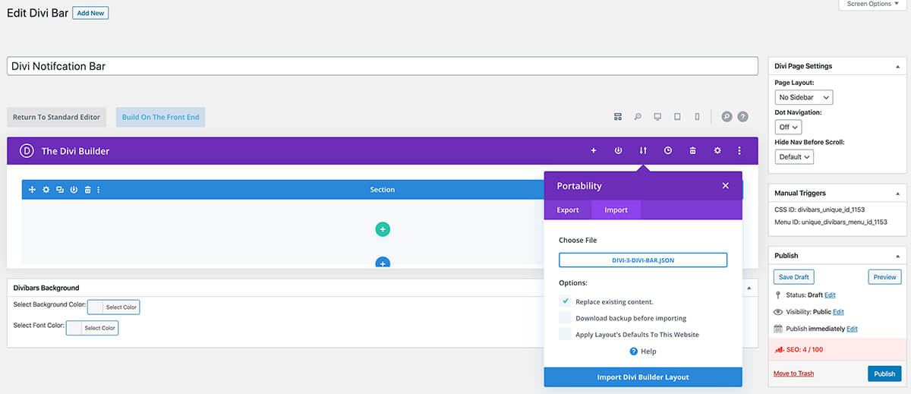Collapse the Divi Page Settings panel
The height and width of the screenshot is (394, 911).
pos(897,67)
